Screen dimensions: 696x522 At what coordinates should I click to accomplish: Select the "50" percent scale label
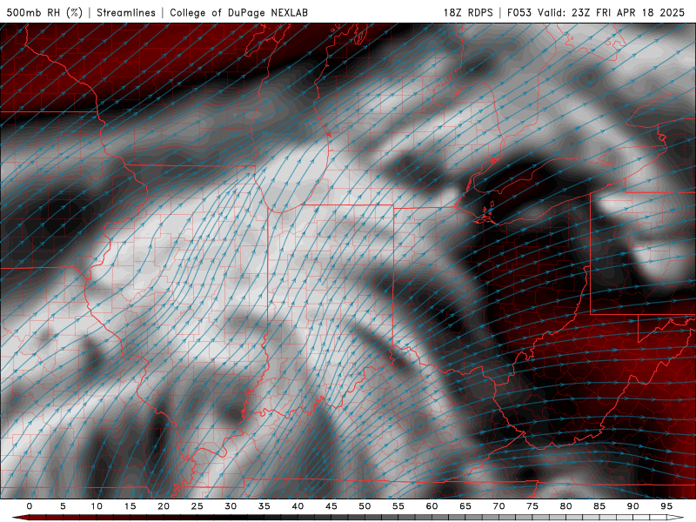click(x=365, y=506)
